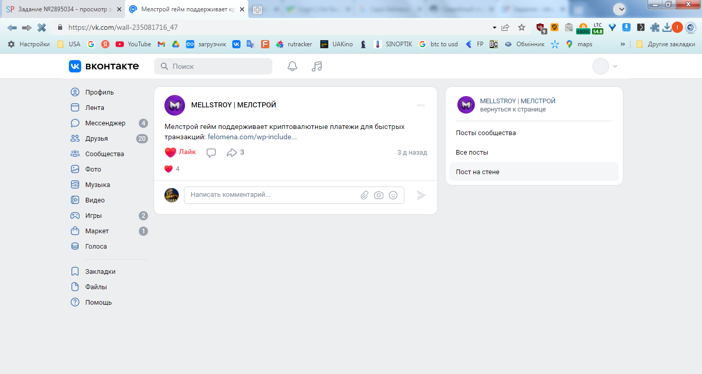Open the Bitcoin price extension

coord(583,28)
